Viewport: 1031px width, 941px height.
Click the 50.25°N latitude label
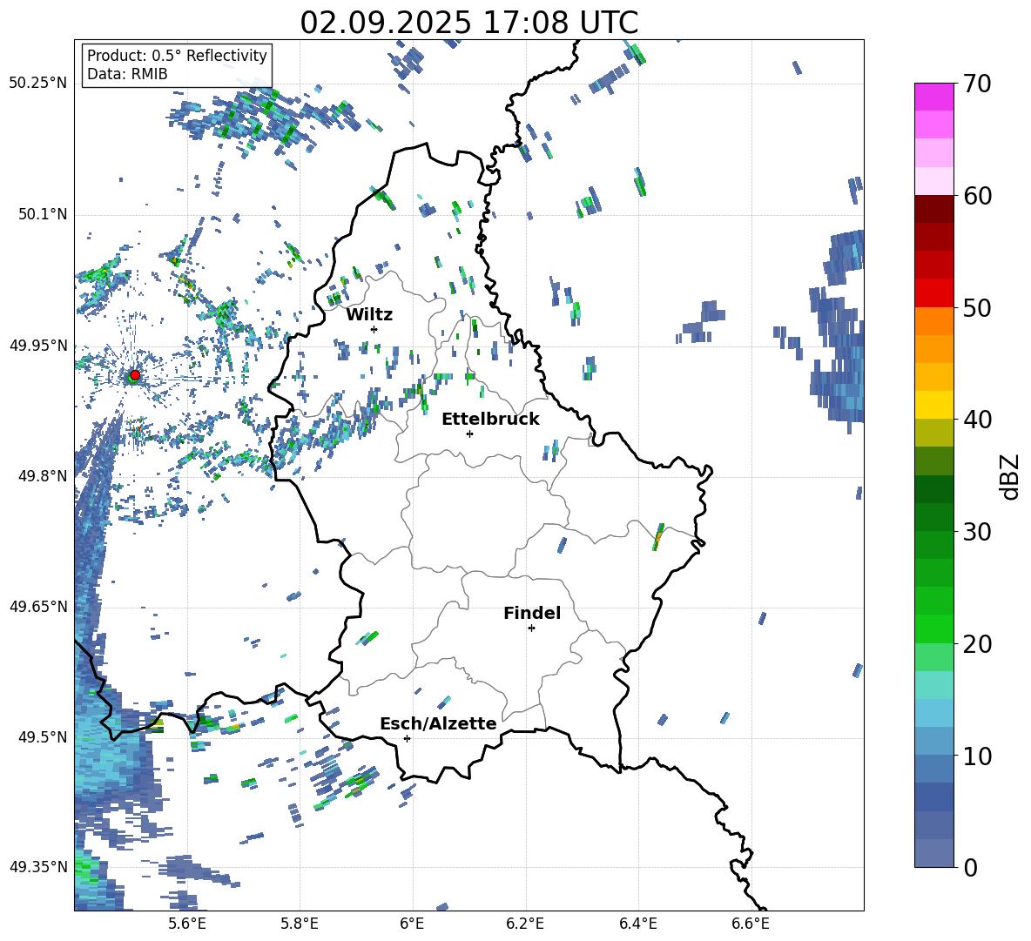(x=38, y=84)
